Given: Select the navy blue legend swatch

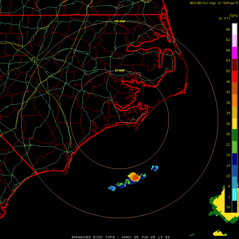Looking at the screenshot, I should pyautogui.click(x=234, y=159).
